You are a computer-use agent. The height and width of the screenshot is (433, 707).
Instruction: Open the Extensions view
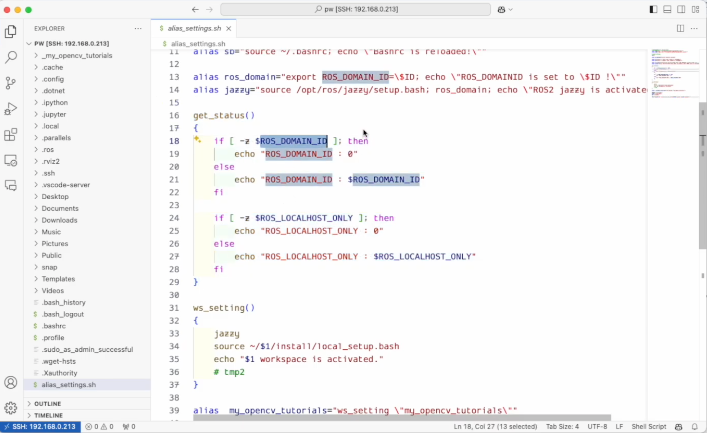[x=11, y=135]
